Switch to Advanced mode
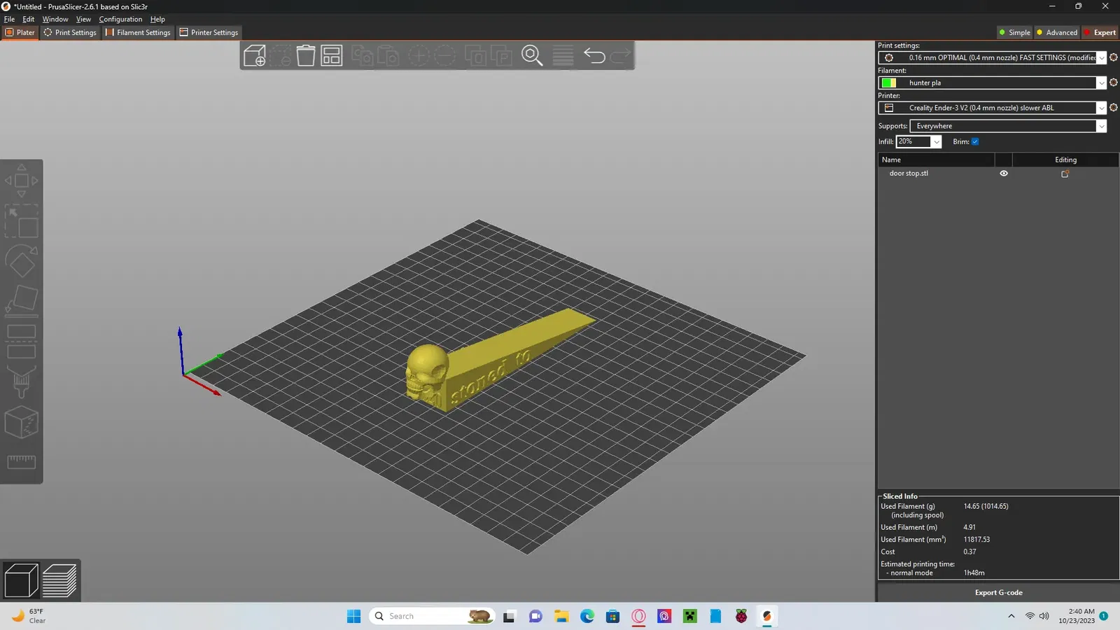The width and height of the screenshot is (1120, 630). pyautogui.click(x=1057, y=32)
